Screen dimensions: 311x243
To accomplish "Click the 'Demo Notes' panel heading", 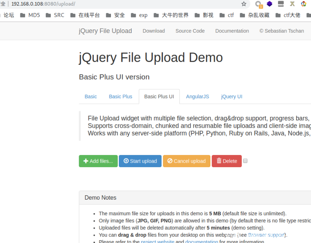I will coord(100,198).
